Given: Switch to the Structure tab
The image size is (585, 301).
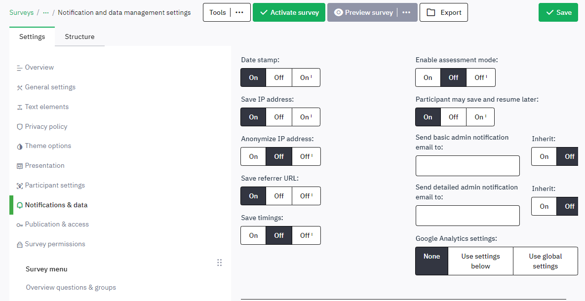Looking at the screenshot, I should coord(79,37).
